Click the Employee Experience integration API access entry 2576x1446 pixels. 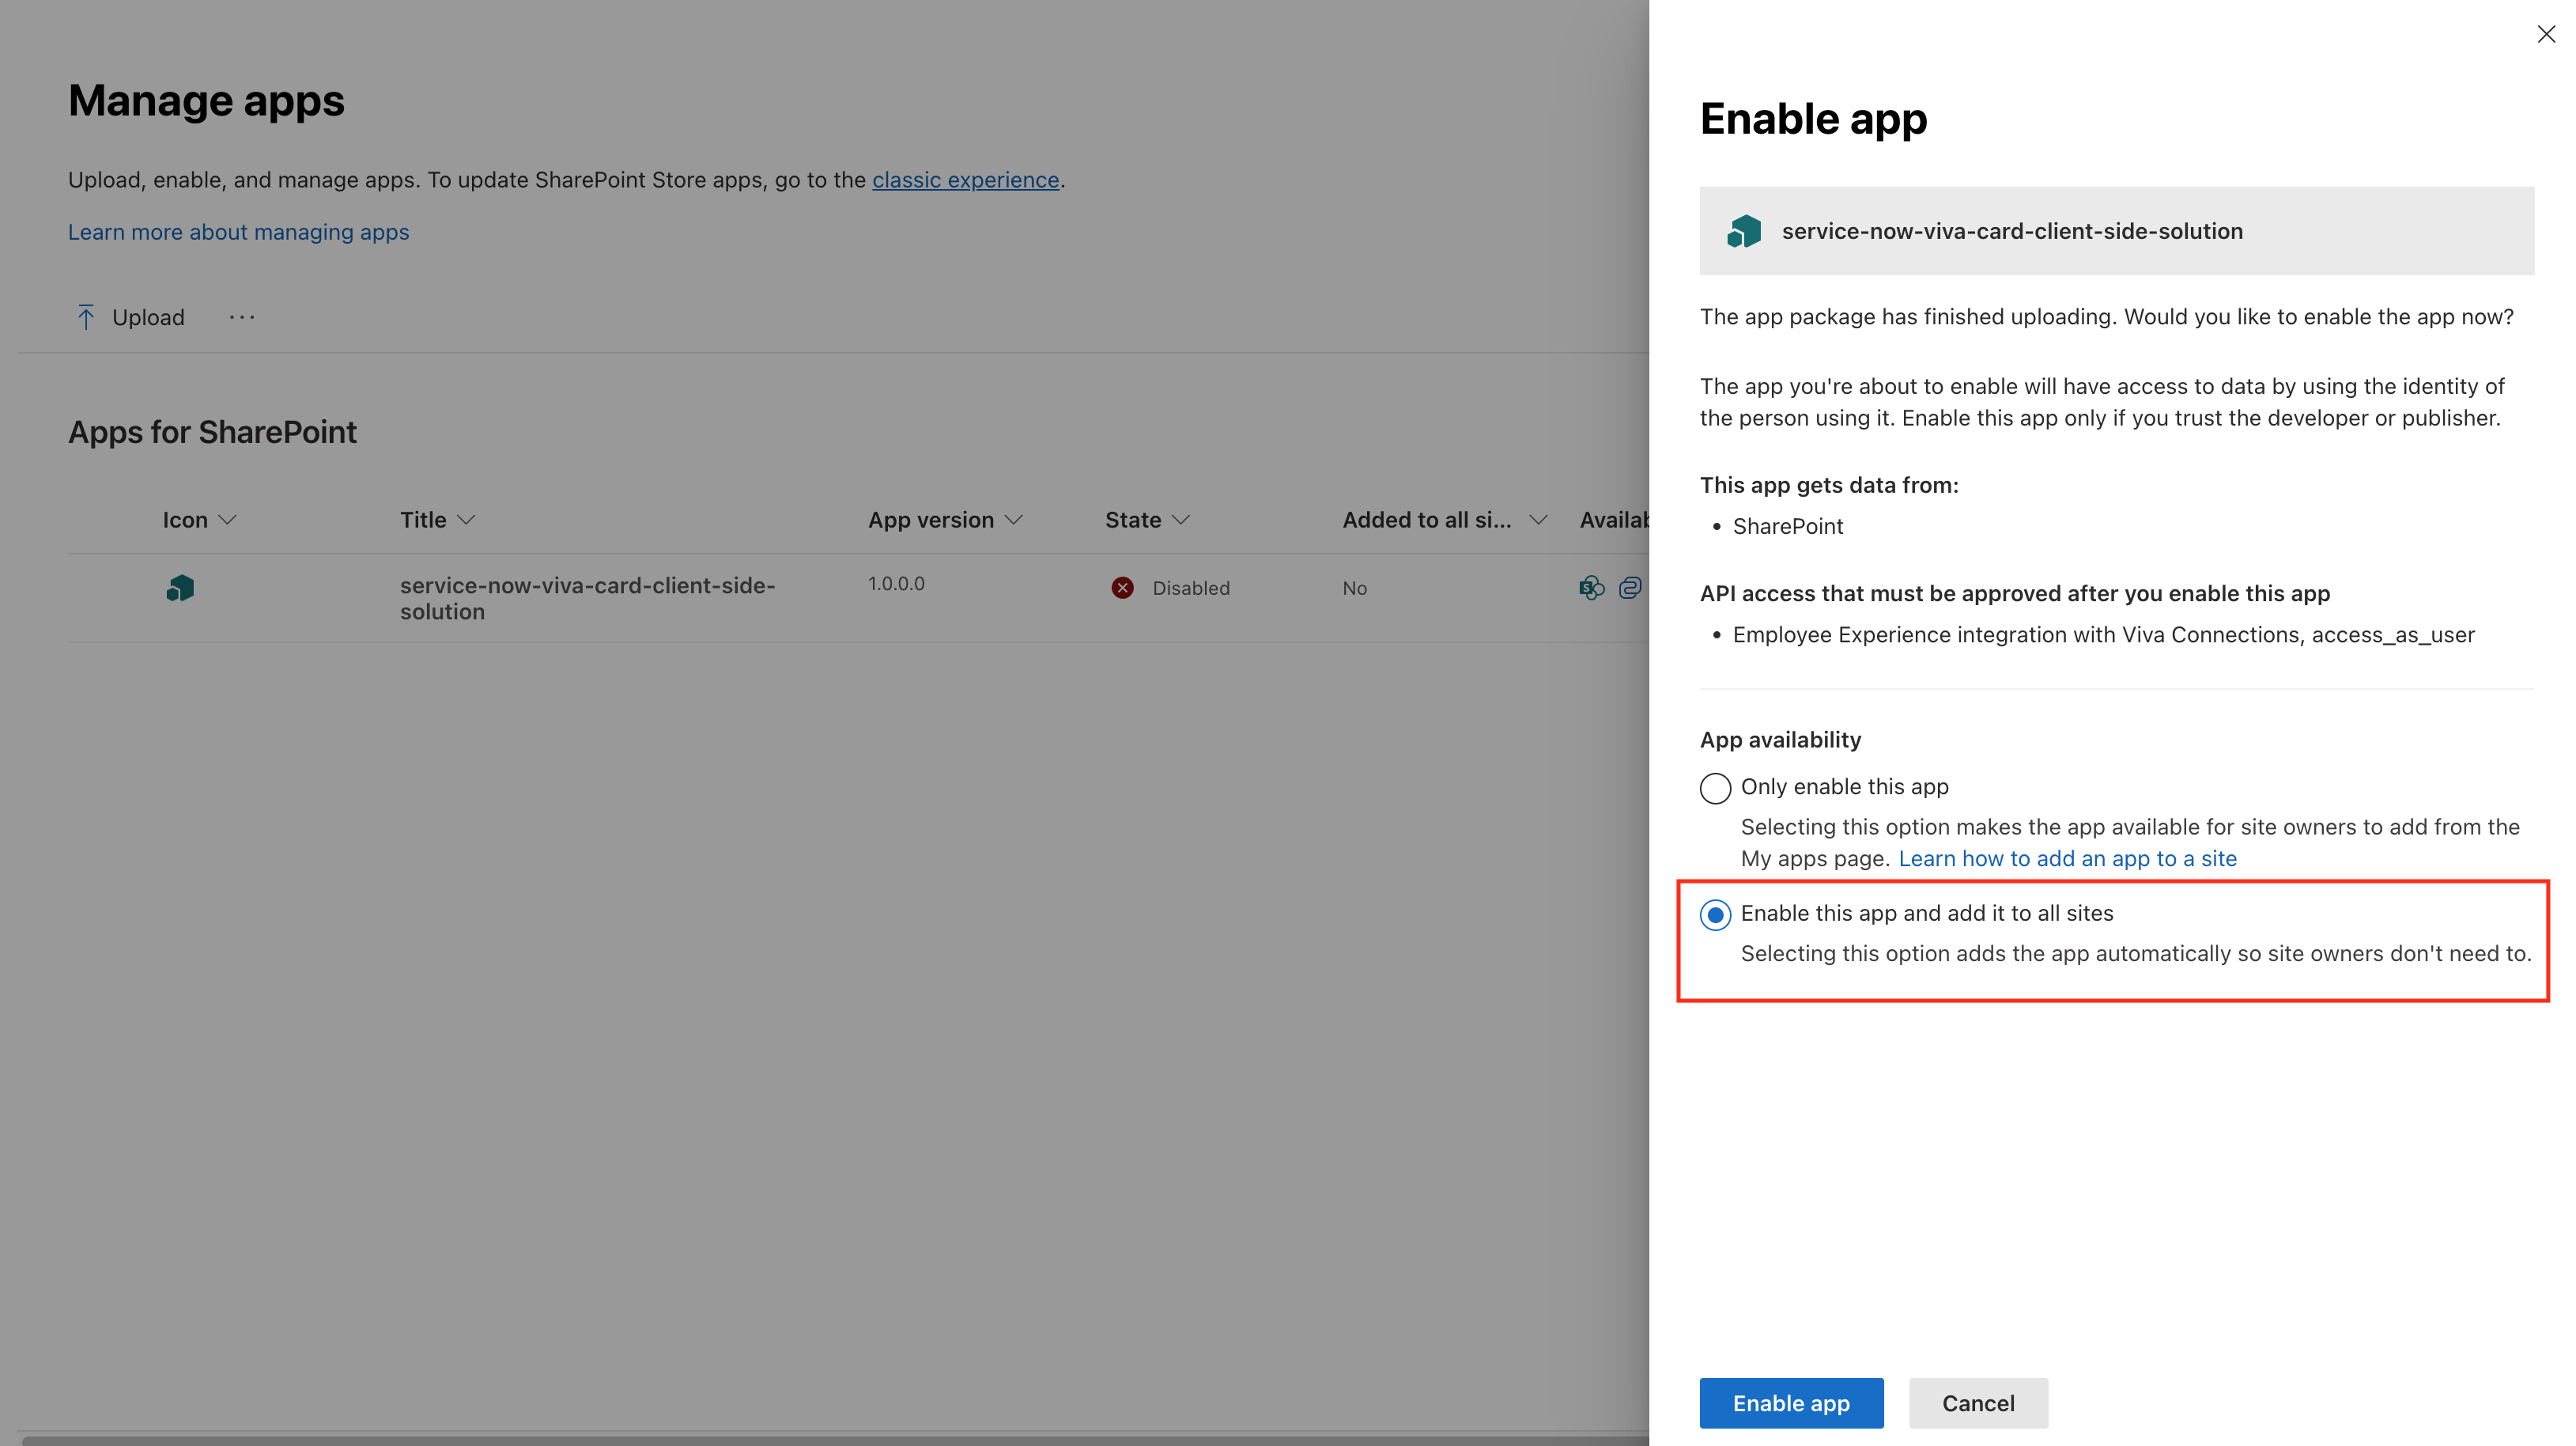(2103, 635)
